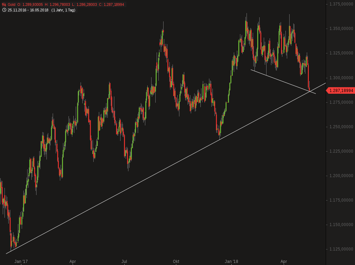Click the 1.175,00000 price axis label

(x=341, y=200)
